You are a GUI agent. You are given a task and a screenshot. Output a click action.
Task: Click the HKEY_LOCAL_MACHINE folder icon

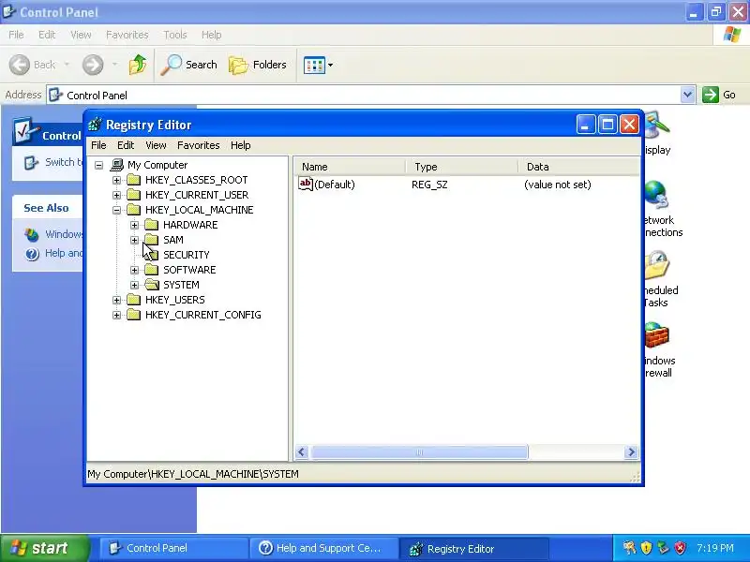pos(133,209)
